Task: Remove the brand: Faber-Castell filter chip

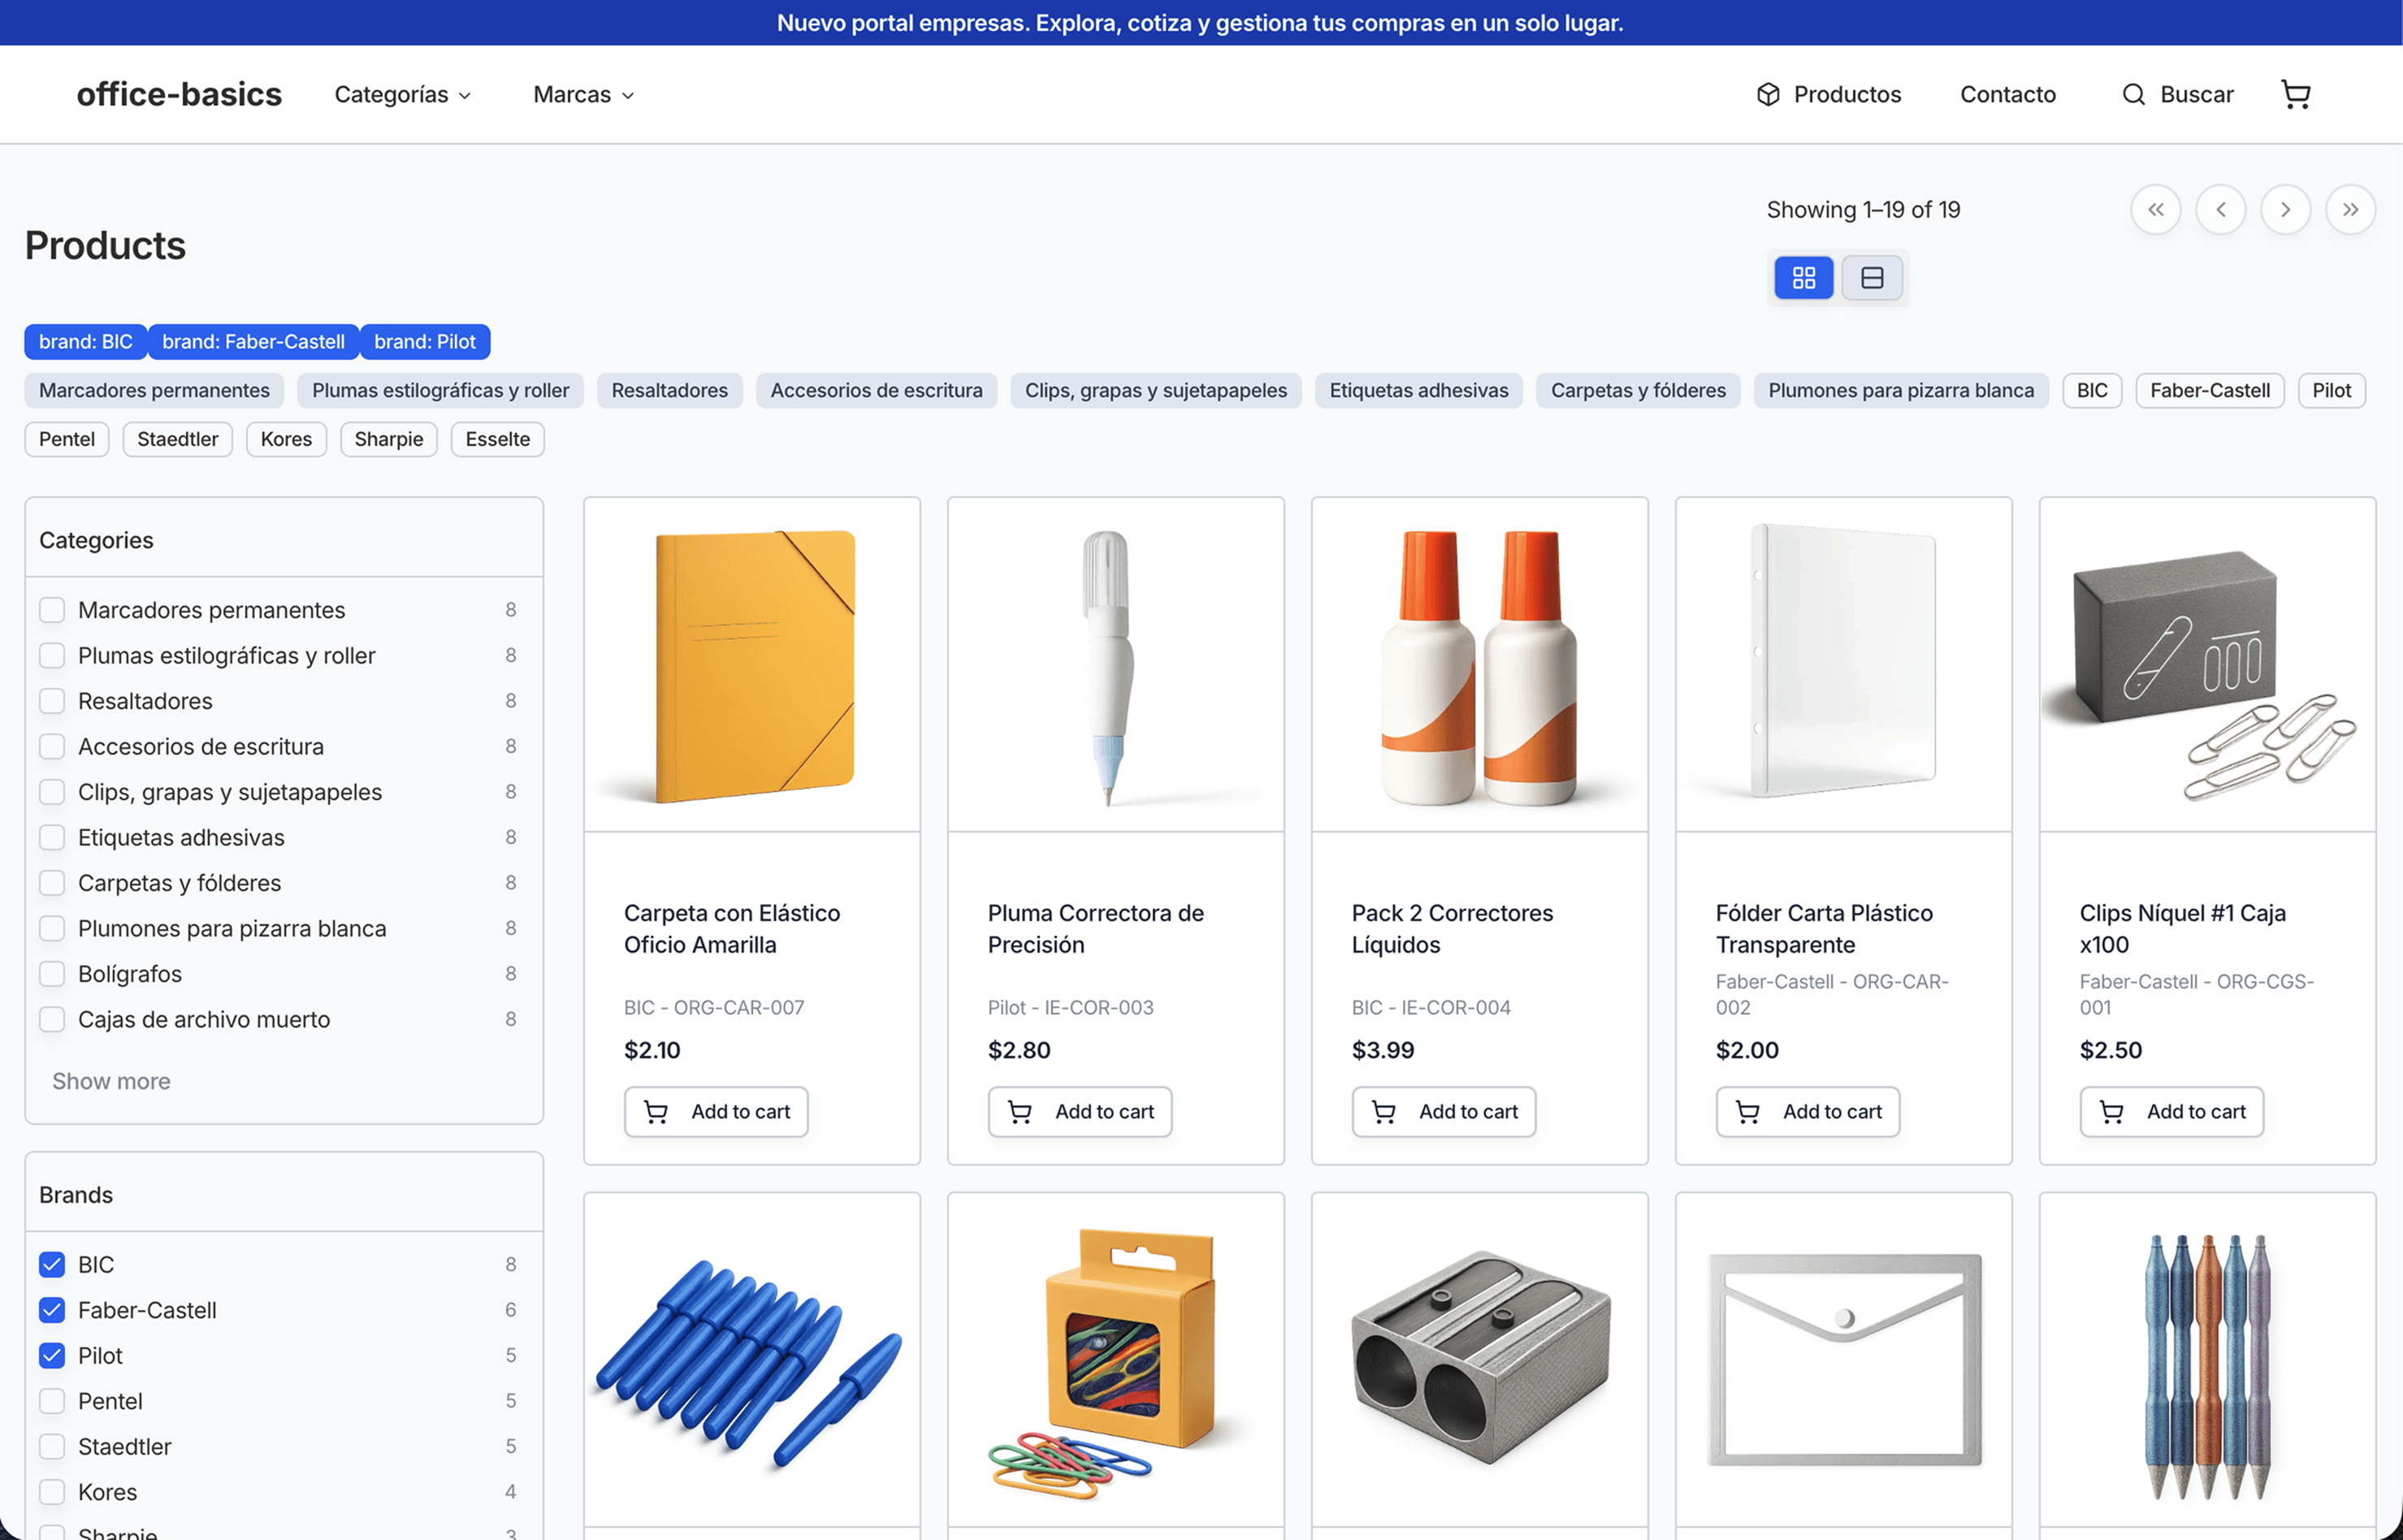Action: (253, 341)
